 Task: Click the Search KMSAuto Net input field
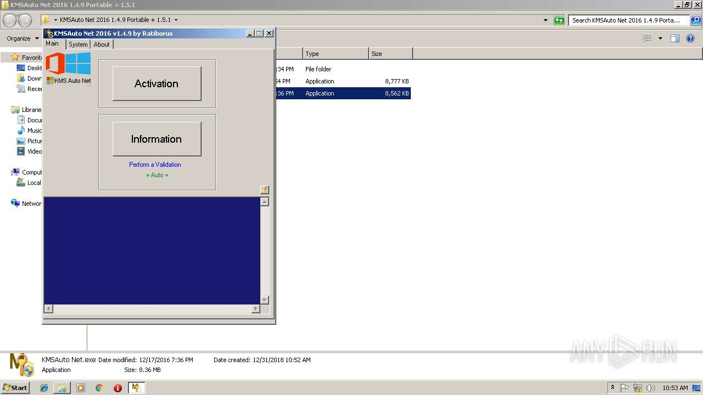(628, 20)
